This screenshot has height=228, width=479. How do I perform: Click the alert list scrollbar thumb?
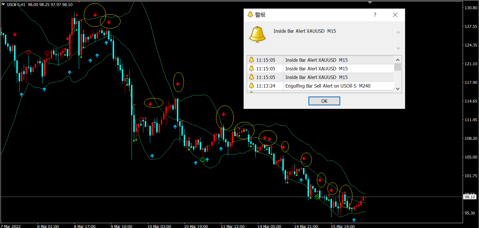click(398, 67)
